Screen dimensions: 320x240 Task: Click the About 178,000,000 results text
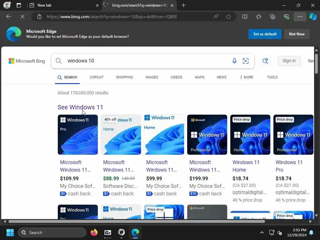point(83,93)
